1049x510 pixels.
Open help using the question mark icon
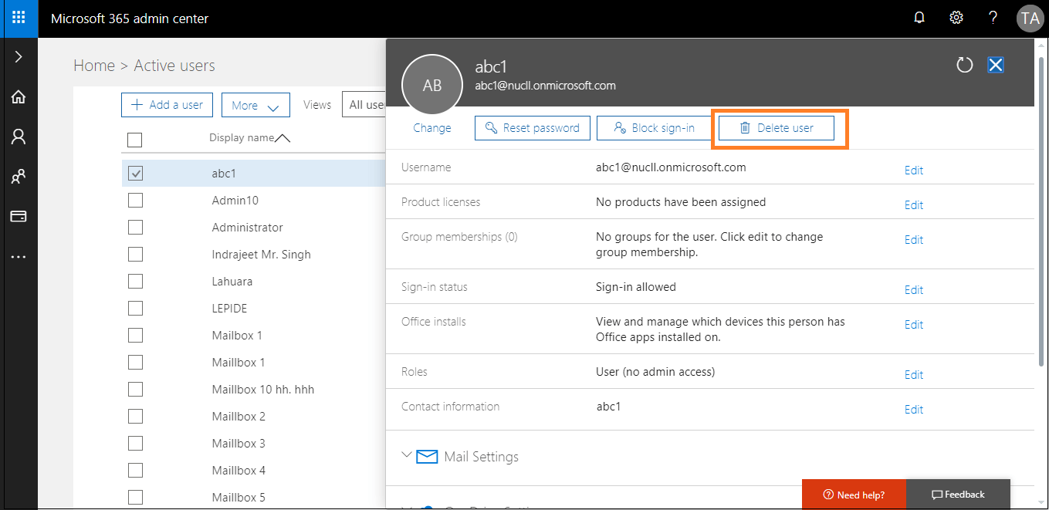point(993,18)
